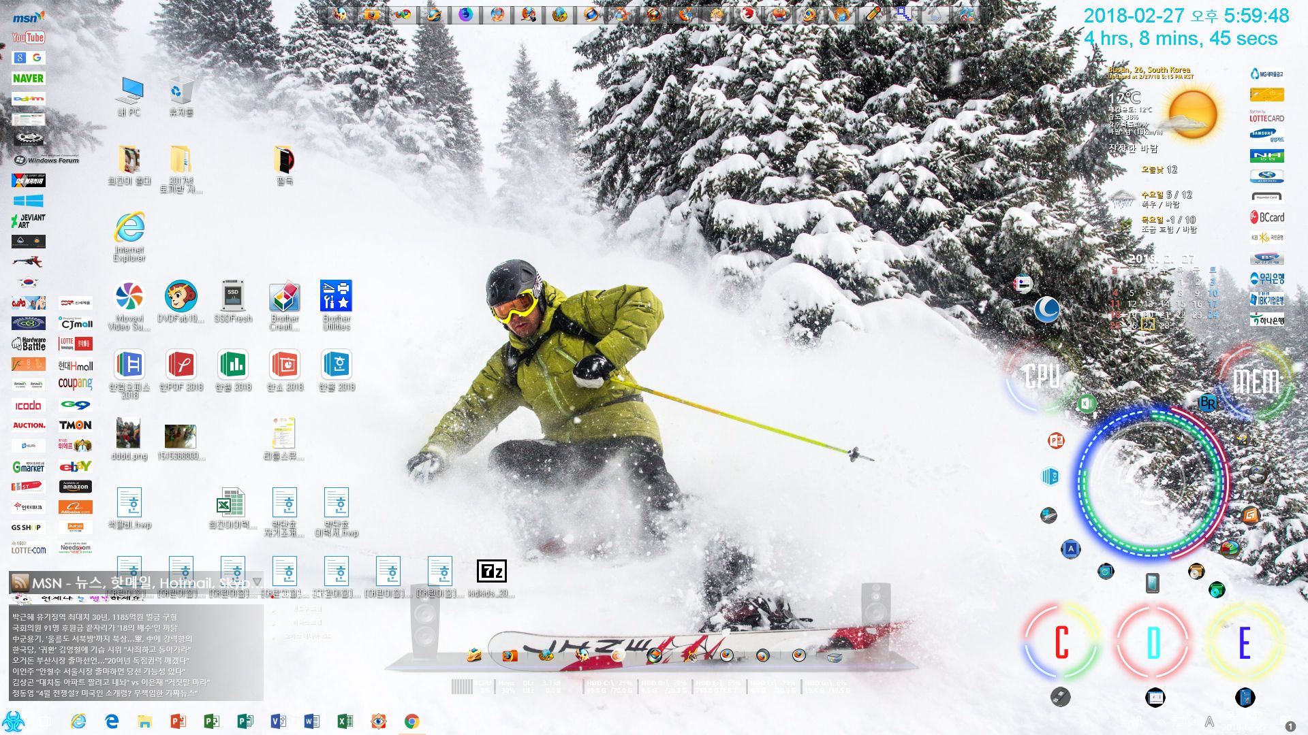Open the LOTTECARD shortcut

tap(1266, 116)
